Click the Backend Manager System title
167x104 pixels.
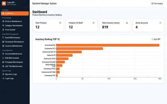click(44, 3)
